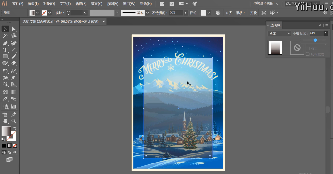This screenshot has height=174, width=333.
Task: Select the Puppet Warp pin tool
Action: point(14,77)
